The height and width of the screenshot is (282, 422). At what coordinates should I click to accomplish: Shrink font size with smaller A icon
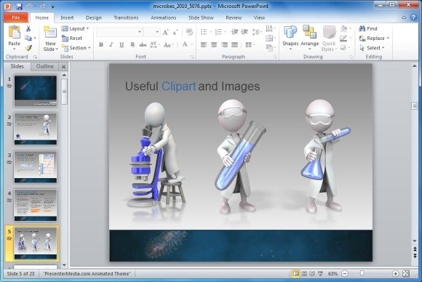pos(175,33)
